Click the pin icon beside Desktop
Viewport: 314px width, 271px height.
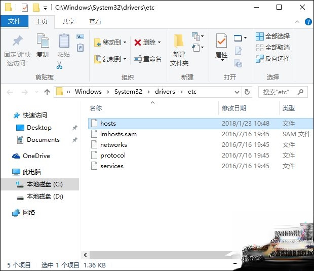(x=74, y=128)
